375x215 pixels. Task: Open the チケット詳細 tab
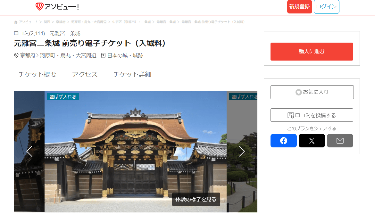click(132, 74)
